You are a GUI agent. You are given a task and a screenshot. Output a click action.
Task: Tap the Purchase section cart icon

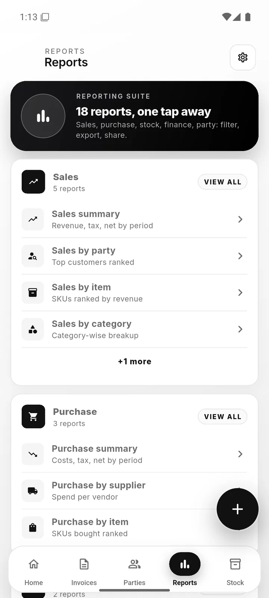tap(33, 416)
